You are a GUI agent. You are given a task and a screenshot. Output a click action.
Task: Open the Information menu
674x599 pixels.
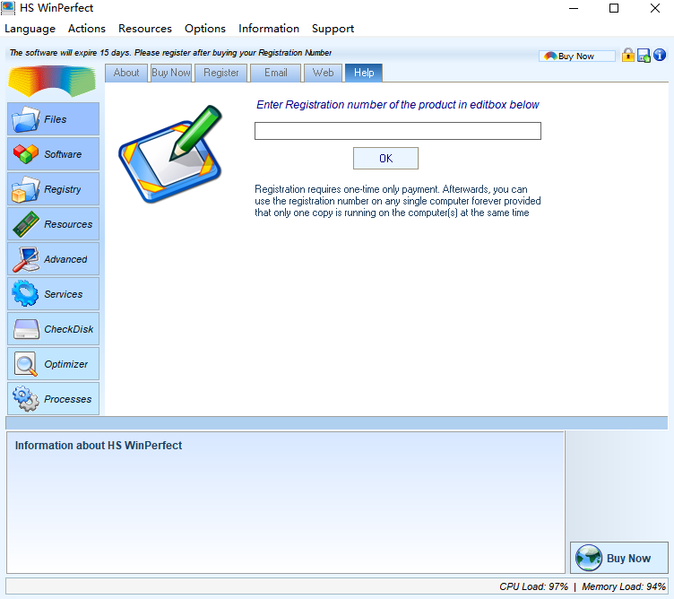(x=269, y=29)
